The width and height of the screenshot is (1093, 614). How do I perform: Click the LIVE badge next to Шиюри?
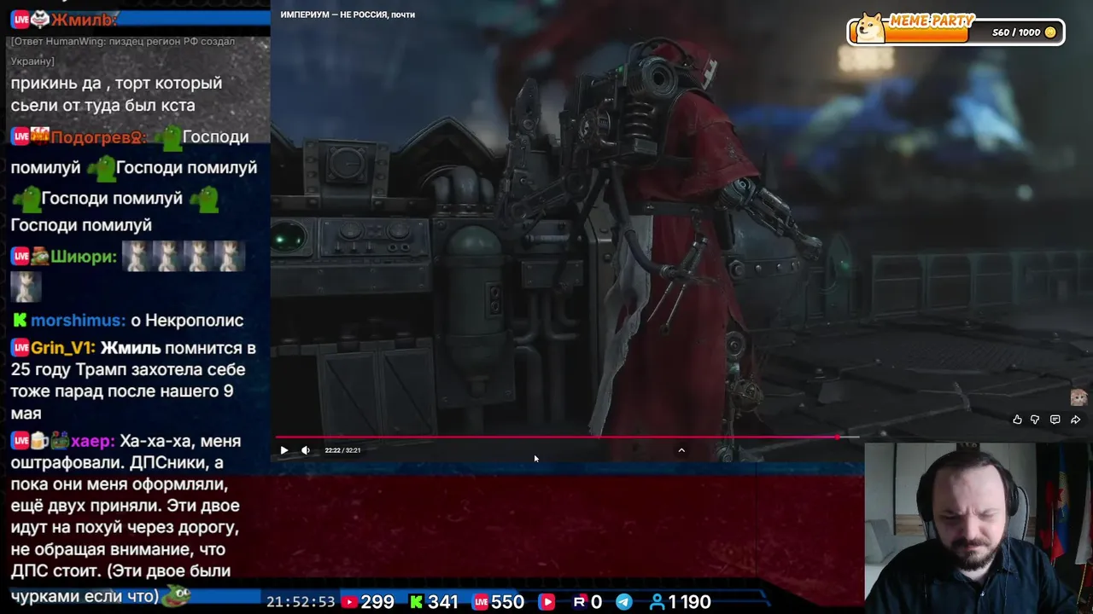20,256
